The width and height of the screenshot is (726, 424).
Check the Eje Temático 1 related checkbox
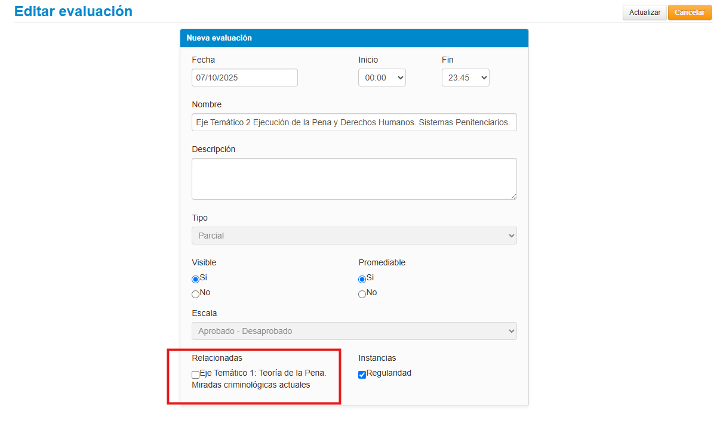click(x=196, y=375)
